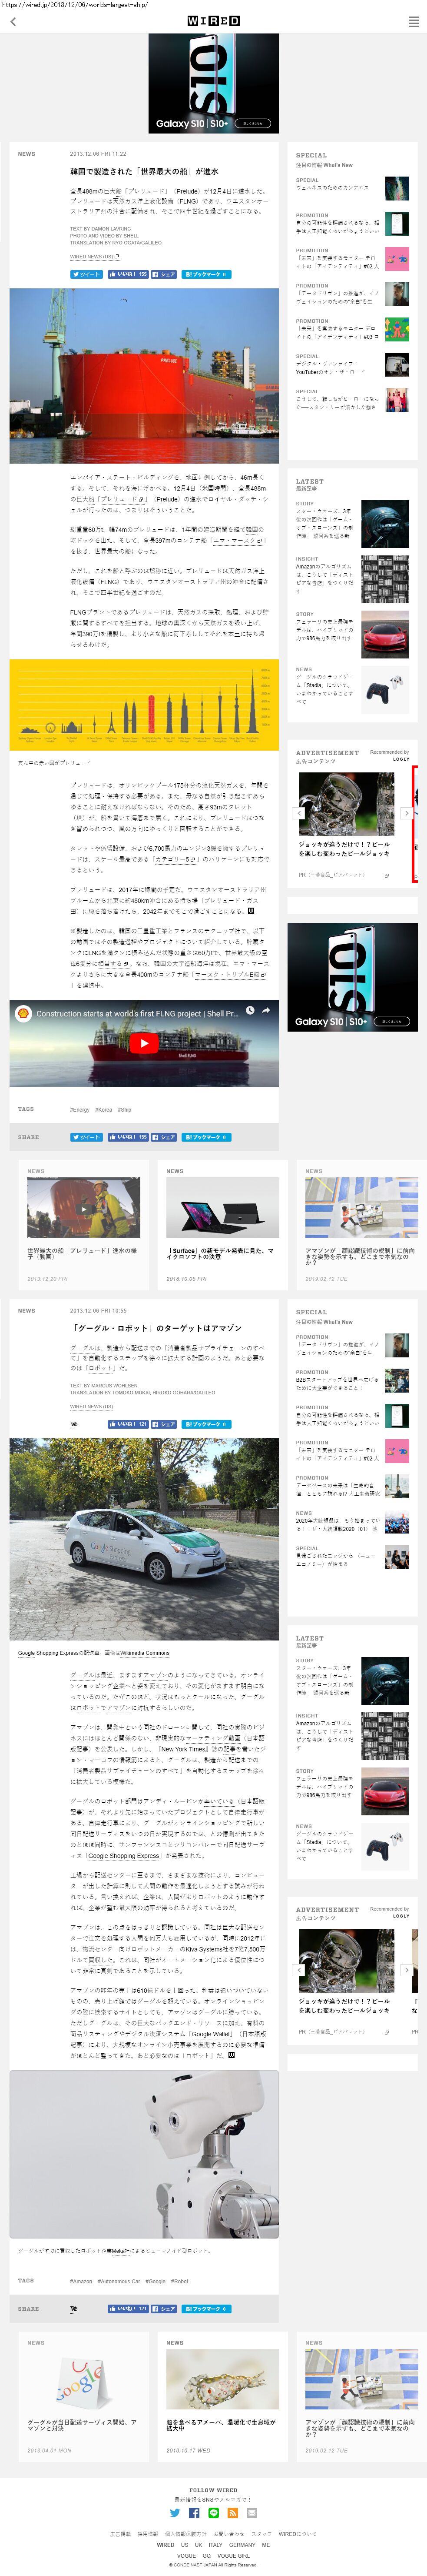Select the #Robot tag
Image resolution: width=427 pixels, height=2576 pixels.
(179, 2281)
